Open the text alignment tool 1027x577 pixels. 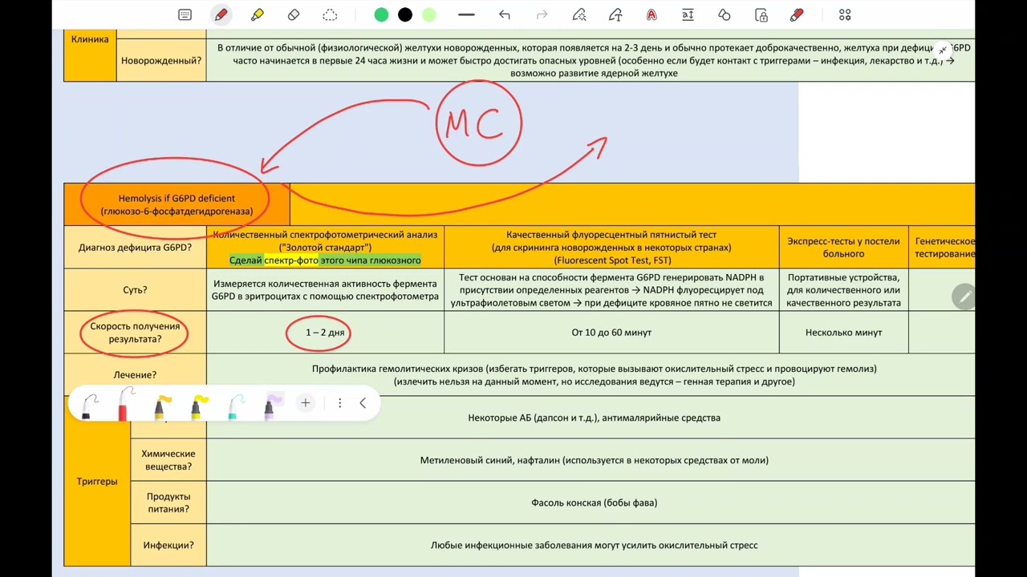tap(688, 14)
